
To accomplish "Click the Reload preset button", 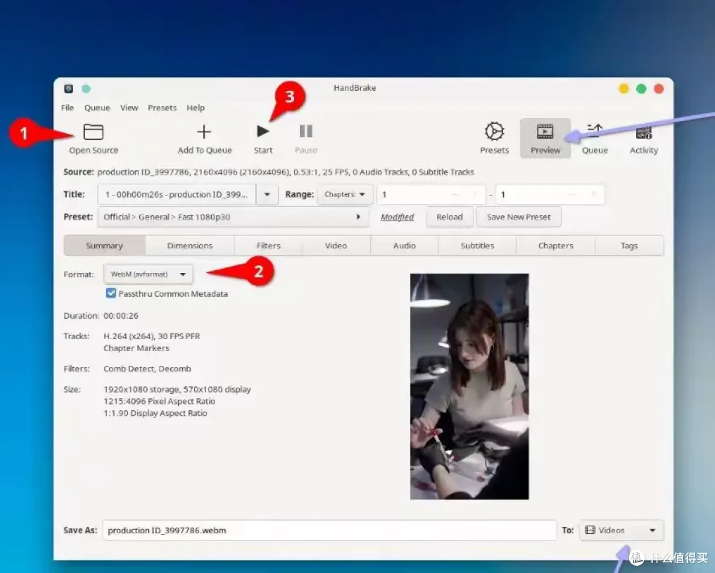I will tap(449, 217).
